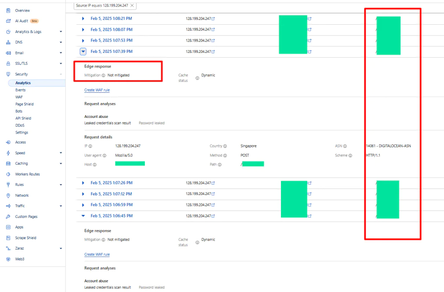Click the Custom Pages wrench icon
The image size is (444, 292).
pyautogui.click(x=8, y=217)
